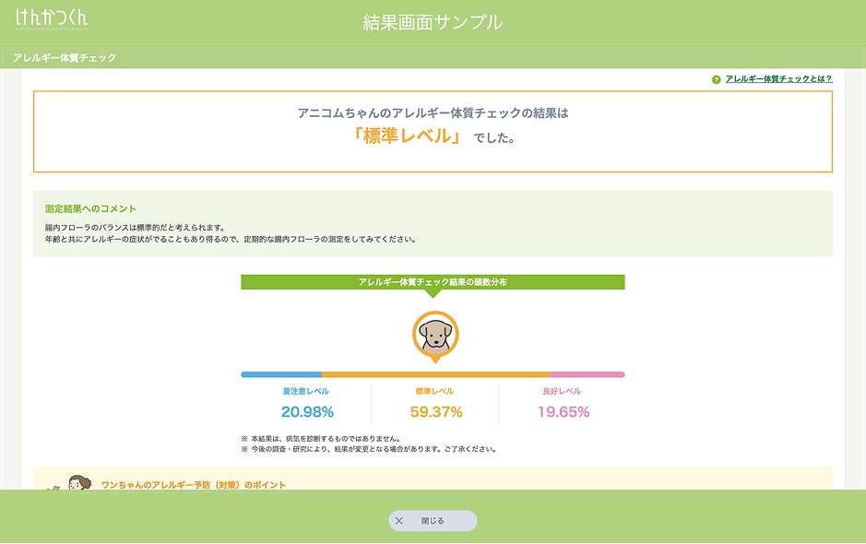Screen dimensions: 866x544
Task: Click the X icon beside 閉じる
Action: point(399,521)
